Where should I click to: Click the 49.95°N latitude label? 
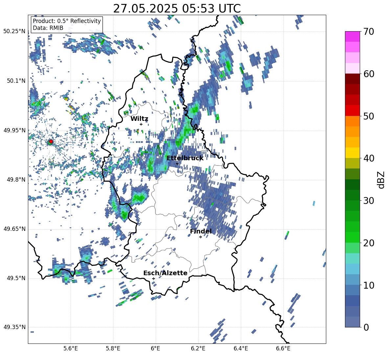point(14,130)
